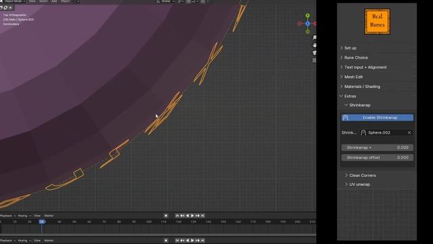Click the zoom view magnifier icon
This screenshot has height=244, width=433.
(x=314, y=37)
